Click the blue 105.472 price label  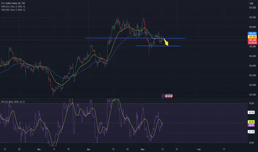252,33
